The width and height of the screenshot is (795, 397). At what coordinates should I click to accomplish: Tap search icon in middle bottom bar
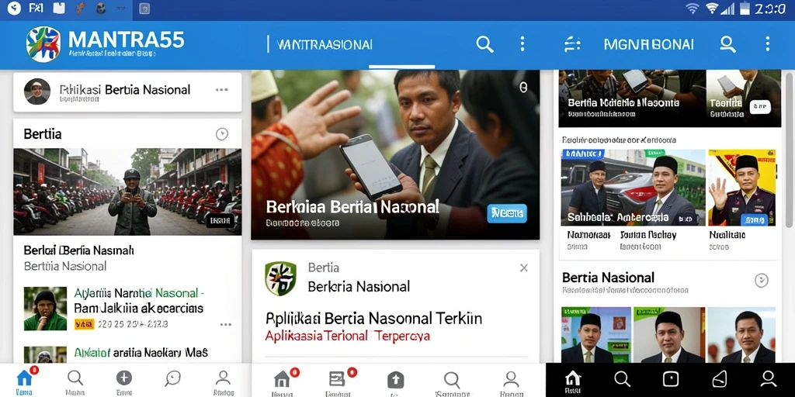(451, 381)
